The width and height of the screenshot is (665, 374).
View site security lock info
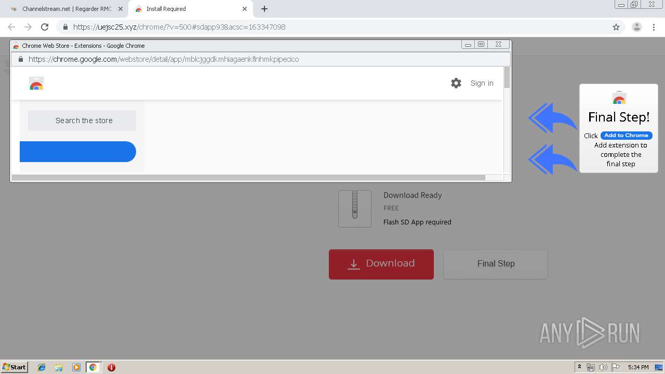[x=65, y=27]
